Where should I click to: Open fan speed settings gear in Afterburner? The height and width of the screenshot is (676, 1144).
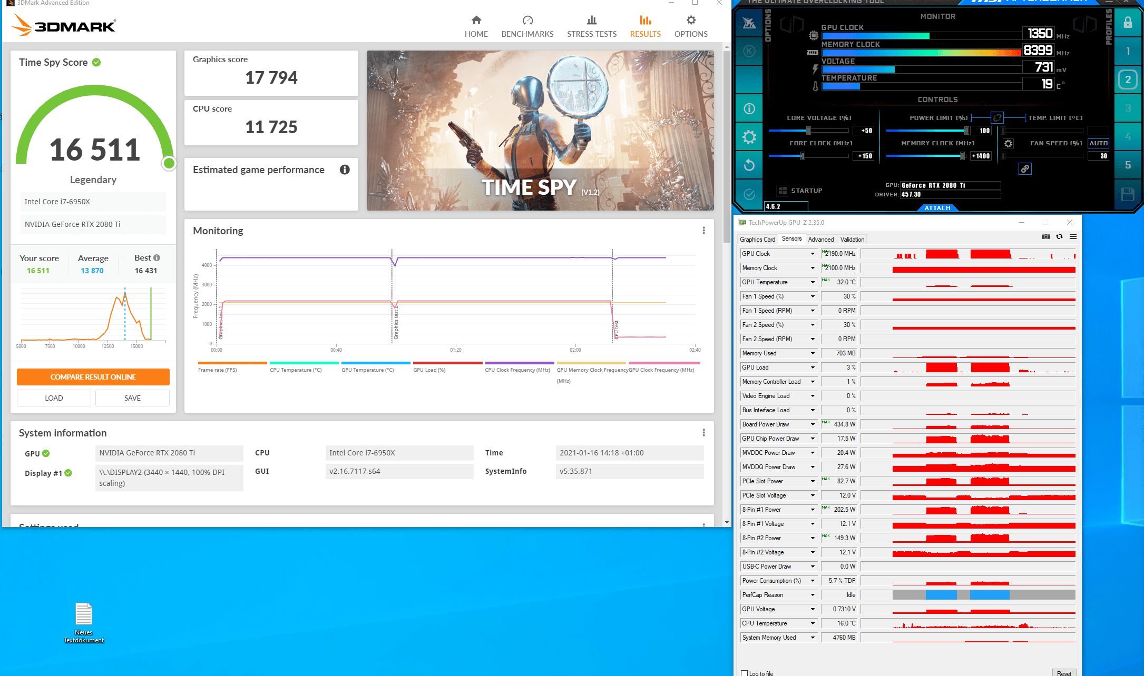[1008, 143]
